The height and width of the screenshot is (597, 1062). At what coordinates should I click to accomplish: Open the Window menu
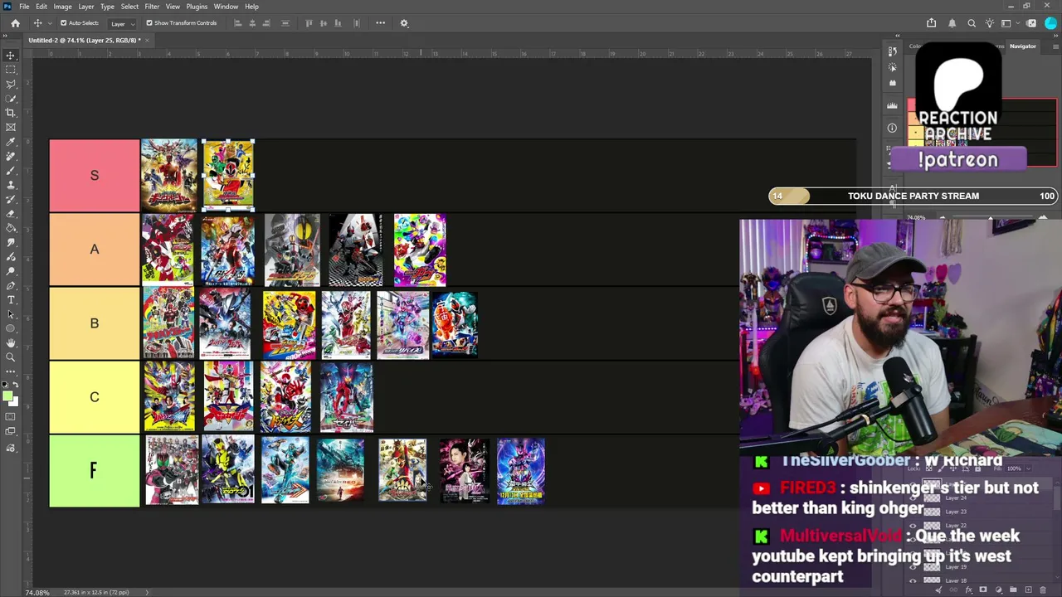pos(226,7)
